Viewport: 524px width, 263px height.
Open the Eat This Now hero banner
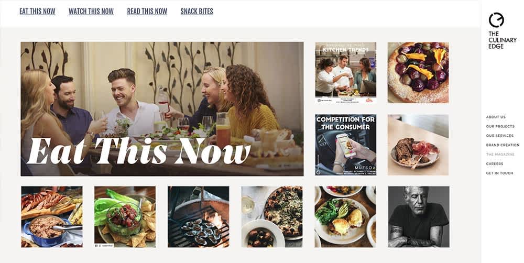162,109
